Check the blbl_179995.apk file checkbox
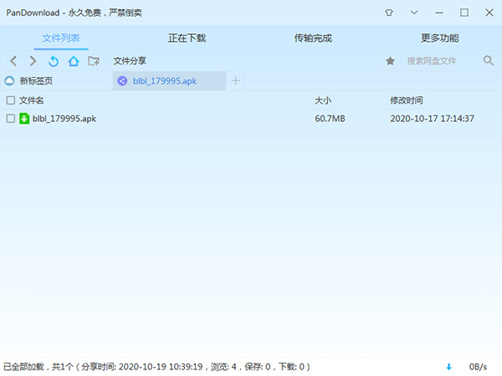This screenshot has width=502, height=376. click(x=10, y=119)
